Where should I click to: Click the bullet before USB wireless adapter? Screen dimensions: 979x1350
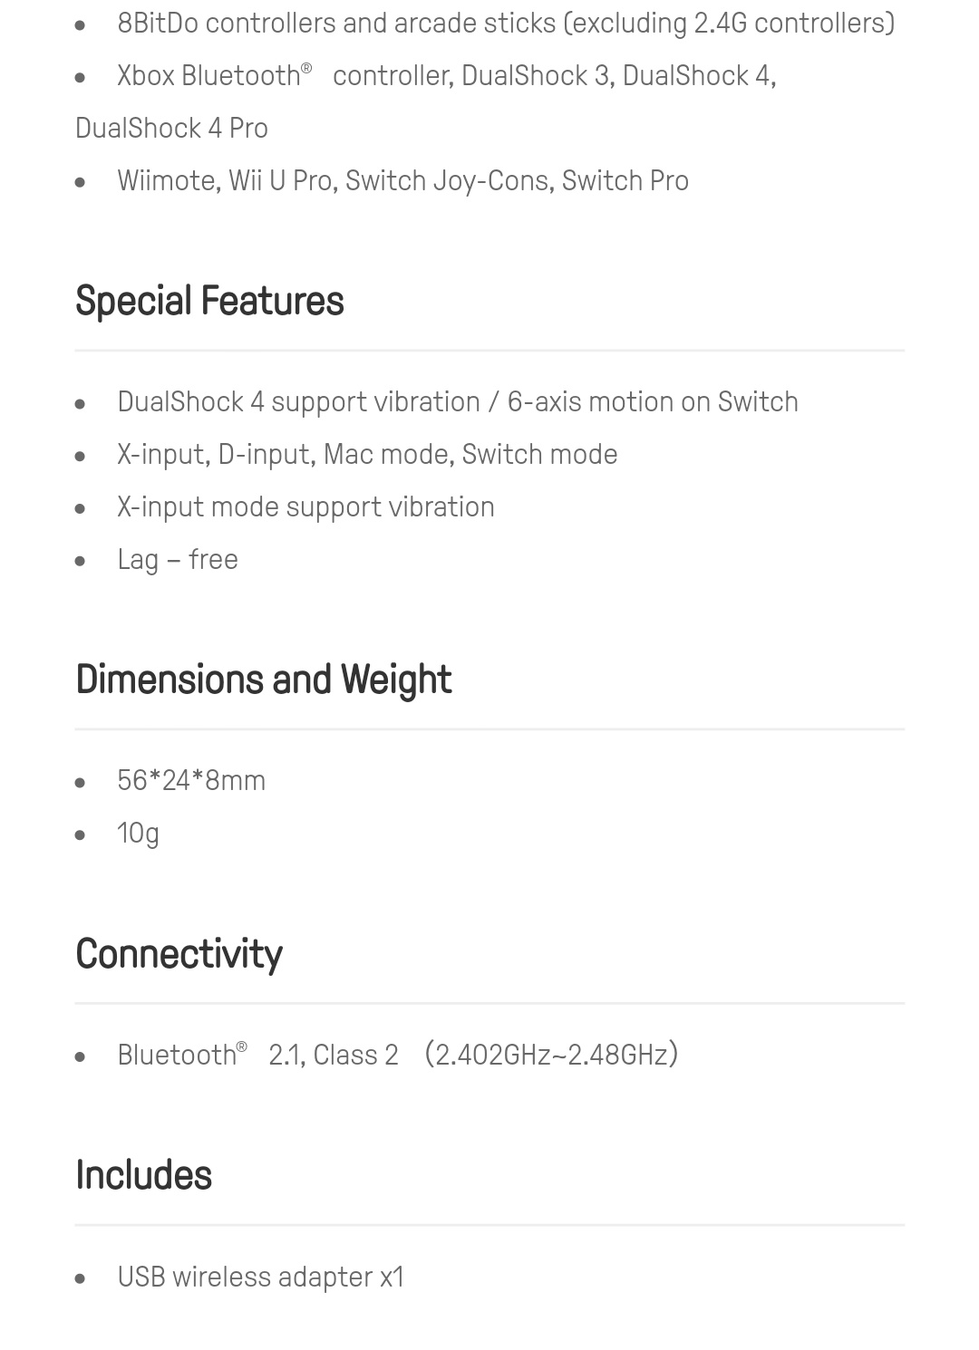pos(81,1279)
